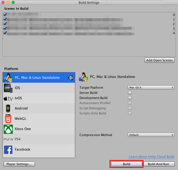Select PS4 in the Platform list
The image size is (178, 170).
39,139
